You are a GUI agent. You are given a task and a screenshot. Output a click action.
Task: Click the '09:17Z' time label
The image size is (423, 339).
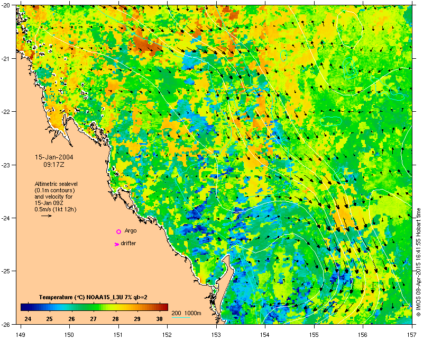click(54, 164)
